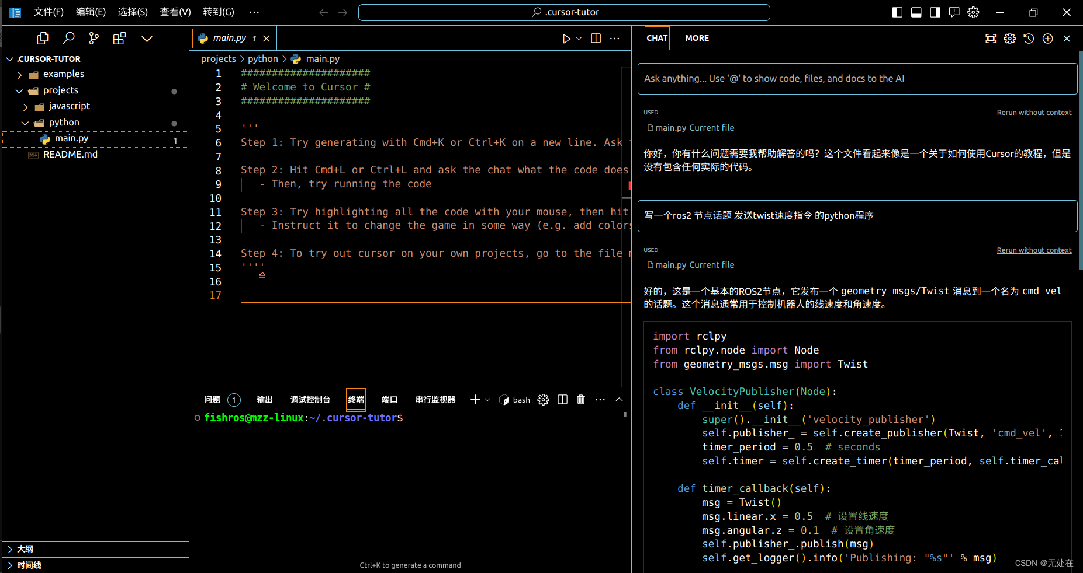Expand the 时间线 timeline section
The image size is (1083, 573).
96,565
